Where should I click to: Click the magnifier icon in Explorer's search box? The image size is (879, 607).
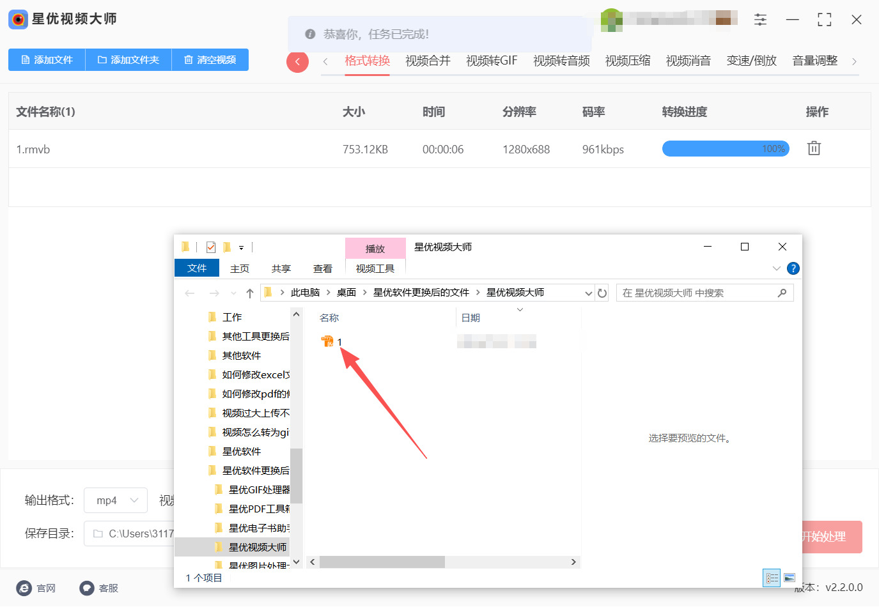[x=782, y=293]
